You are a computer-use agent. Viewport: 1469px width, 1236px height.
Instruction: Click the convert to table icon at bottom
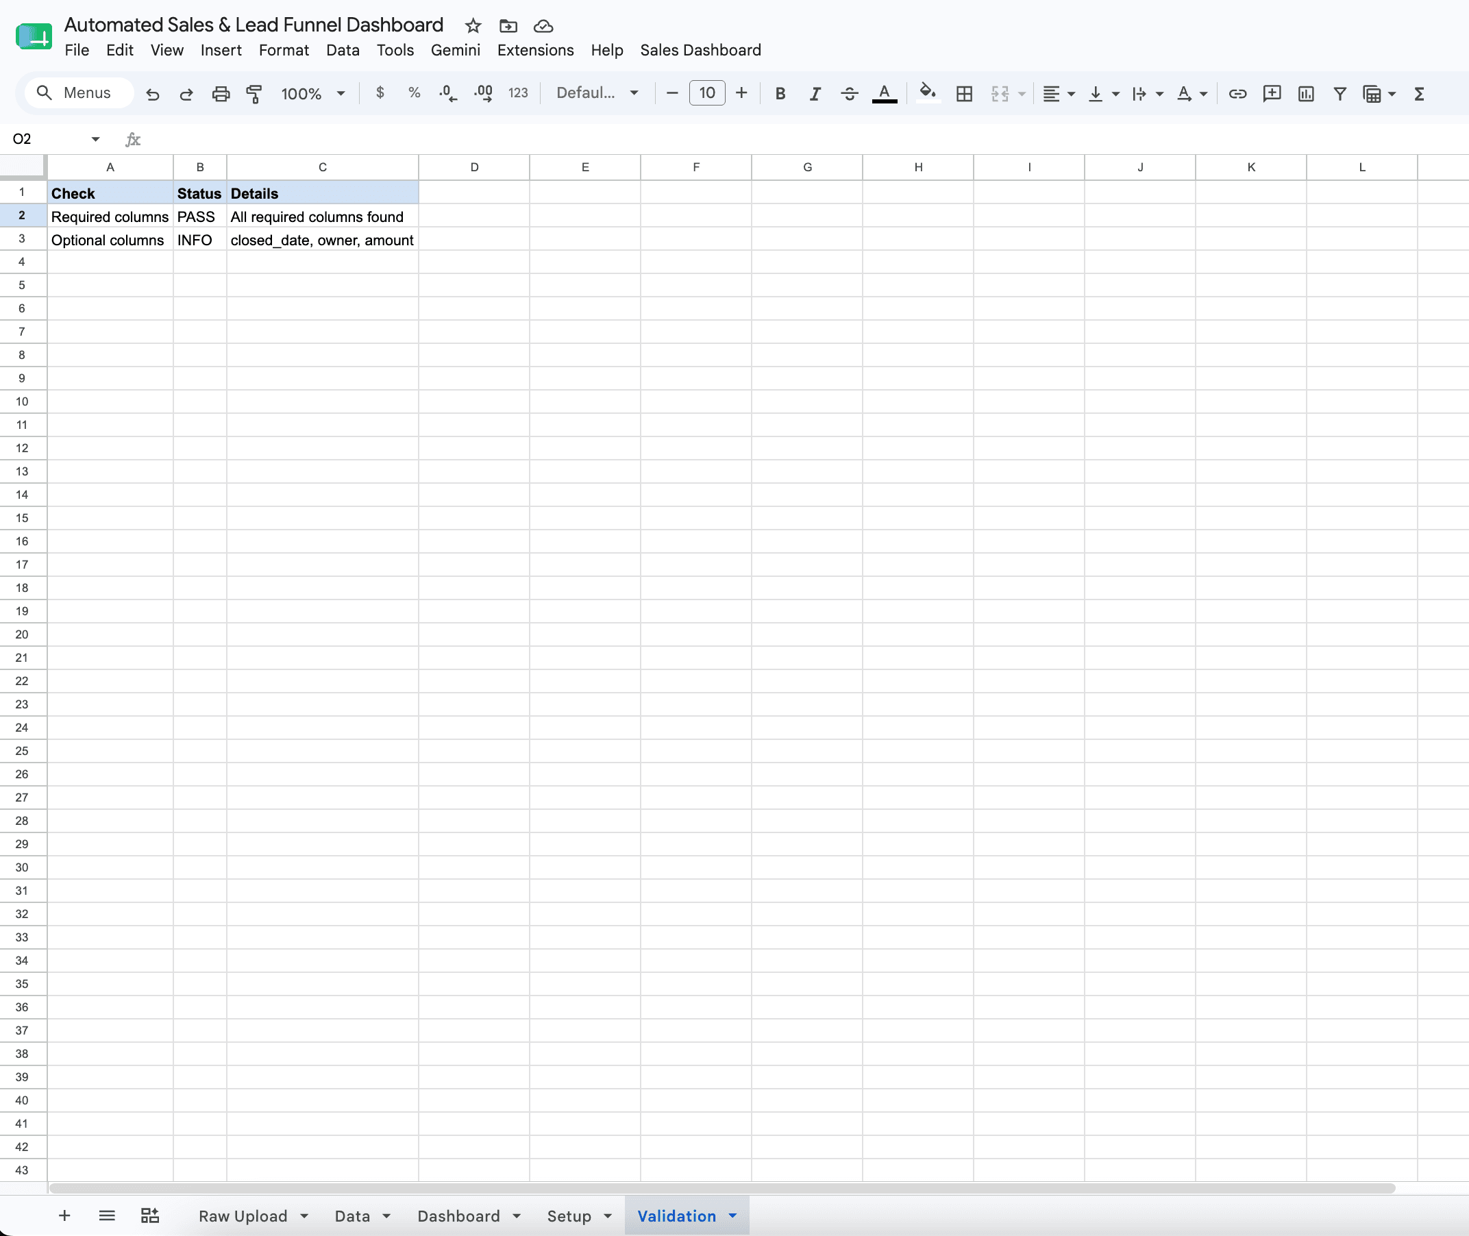[150, 1215]
